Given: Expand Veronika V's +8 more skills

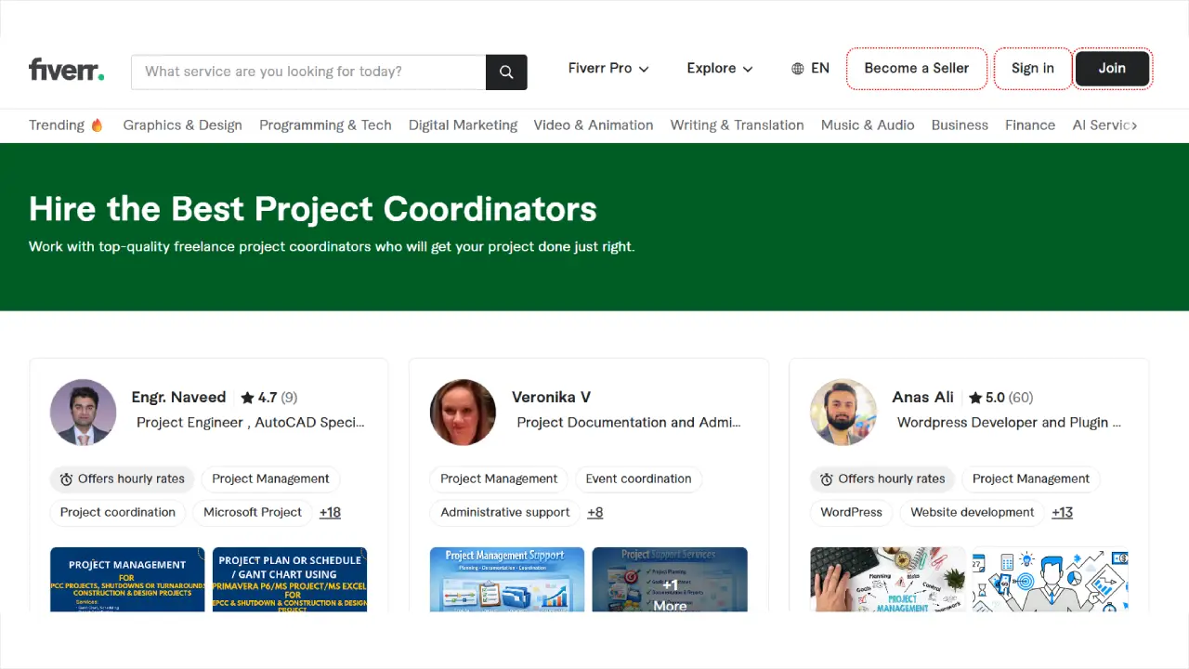Looking at the screenshot, I should coord(595,512).
